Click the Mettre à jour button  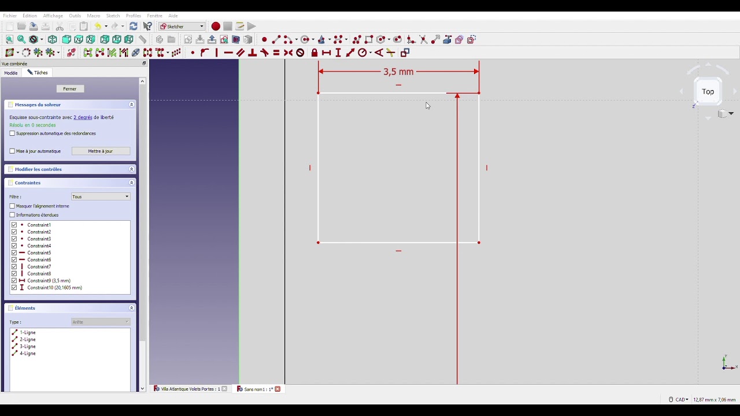click(x=101, y=151)
